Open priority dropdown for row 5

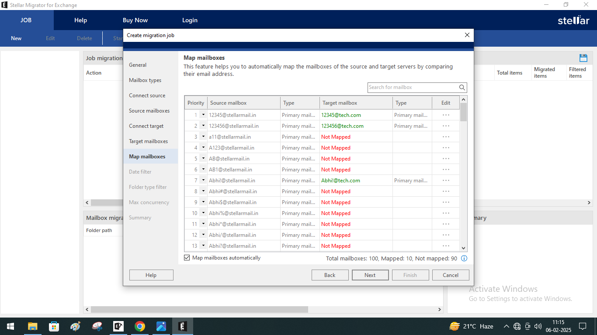click(x=203, y=159)
